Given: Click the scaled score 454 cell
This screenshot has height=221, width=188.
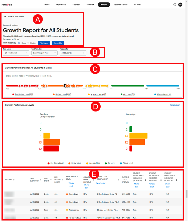Looking at the screenshot, I should point(56,210).
